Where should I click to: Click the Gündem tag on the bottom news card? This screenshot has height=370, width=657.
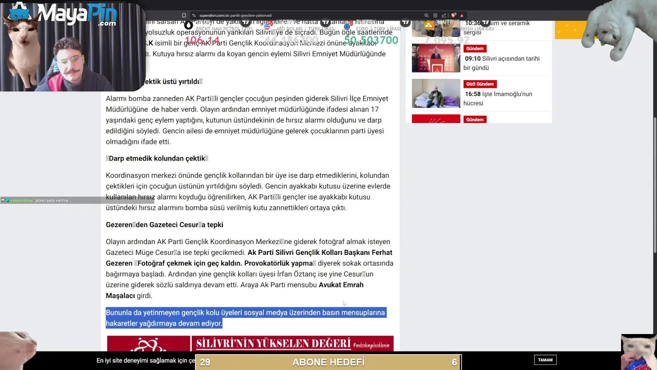pyautogui.click(x=475, y=119)
